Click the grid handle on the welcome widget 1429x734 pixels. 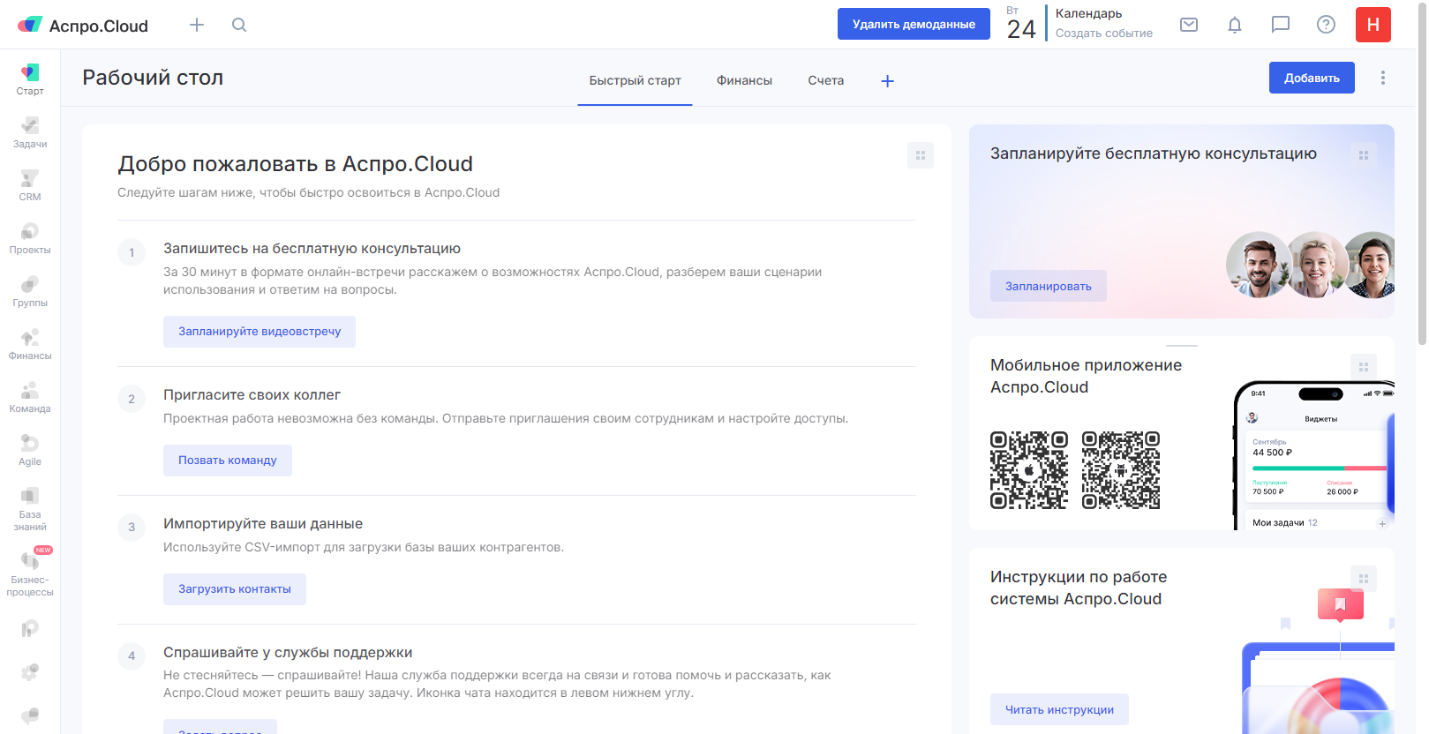coord(921,155)
